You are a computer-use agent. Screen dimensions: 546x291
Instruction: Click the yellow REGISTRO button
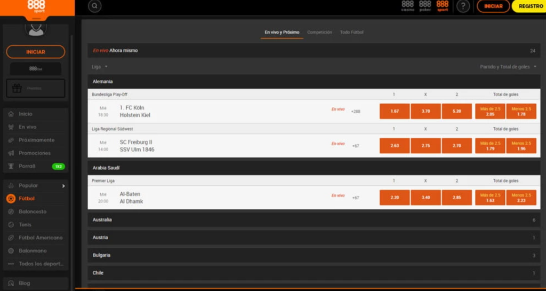(530, 6)
